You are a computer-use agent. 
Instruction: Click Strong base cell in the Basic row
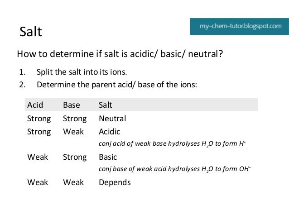[x=75, y=157]
